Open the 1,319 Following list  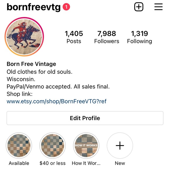coord(140,37)
